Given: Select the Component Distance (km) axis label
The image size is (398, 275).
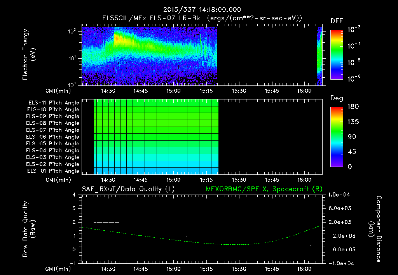Looking at the screenshot, I should tap(375, 229).
